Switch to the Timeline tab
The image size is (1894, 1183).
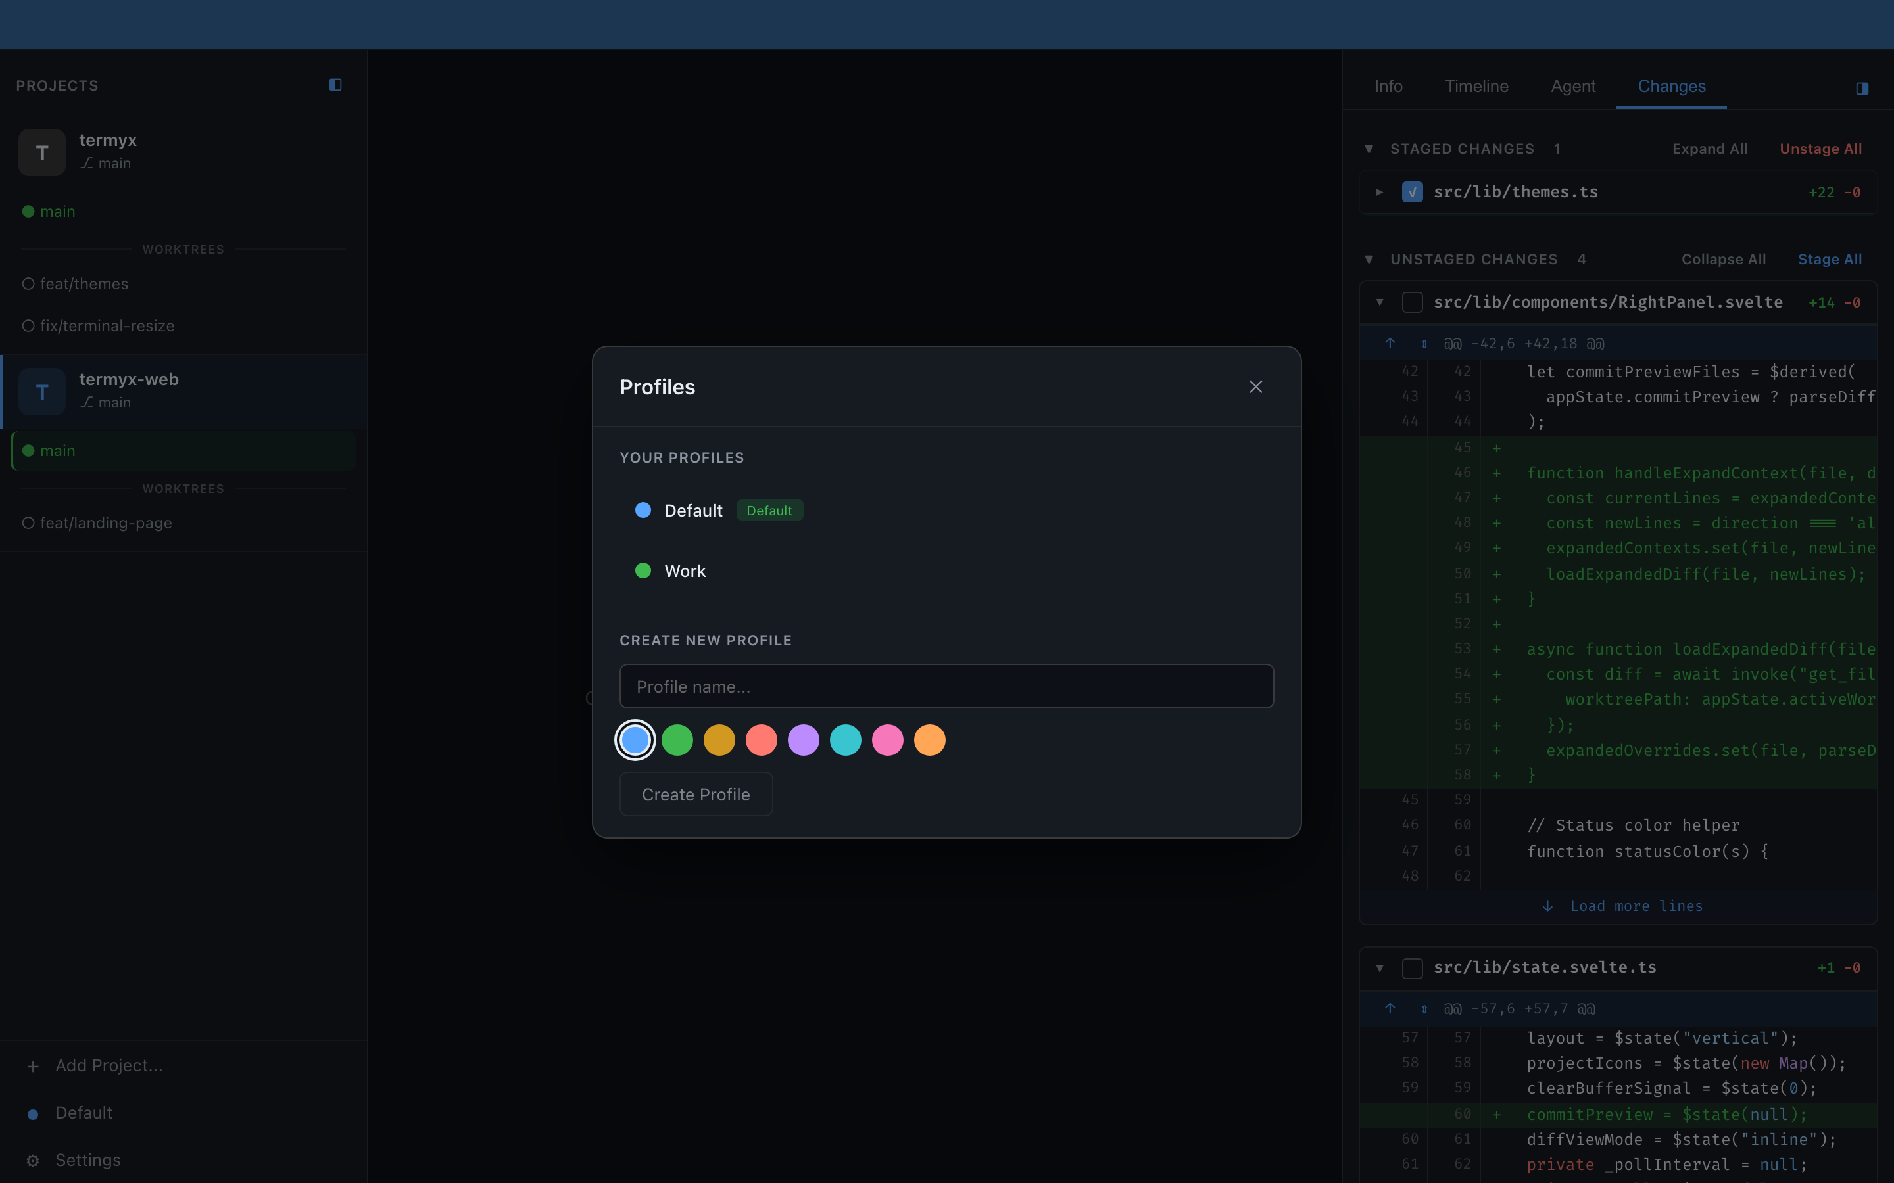[x=1476, y=86]
